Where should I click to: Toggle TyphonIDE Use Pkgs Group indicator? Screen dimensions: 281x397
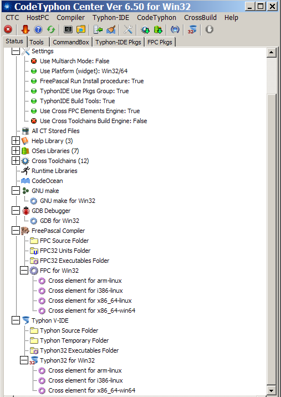click(34, 91)
